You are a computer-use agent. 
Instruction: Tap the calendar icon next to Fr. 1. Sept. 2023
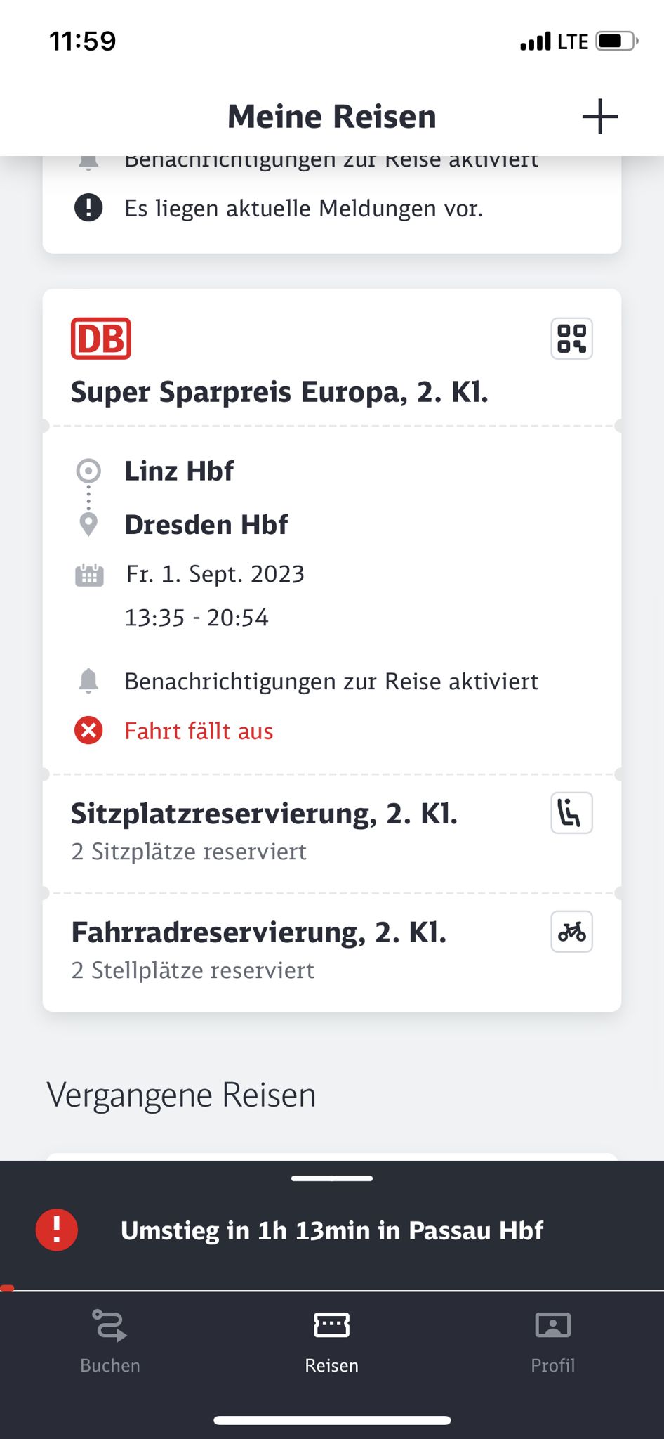(89, 575)
